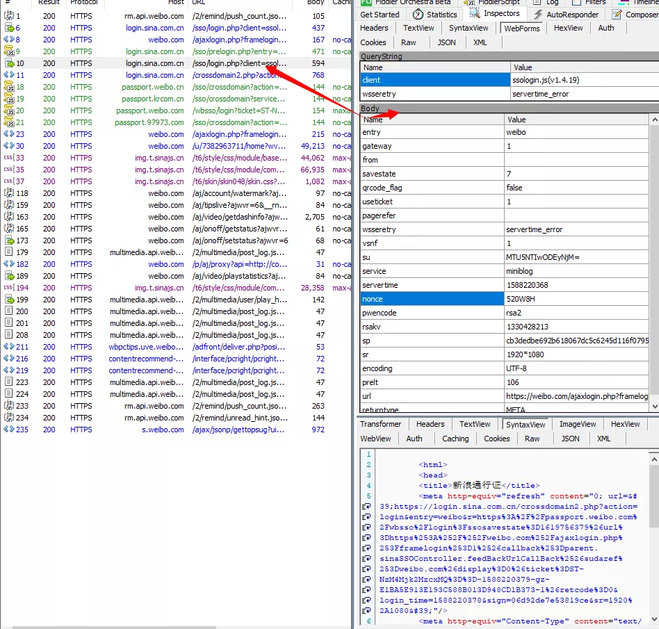659x629 pixels.
Task: Click the JSON icon of session 118
Action: 8,193
